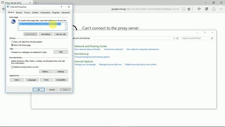
Task: Select Start with home page radio button
Action: point(12,45)
